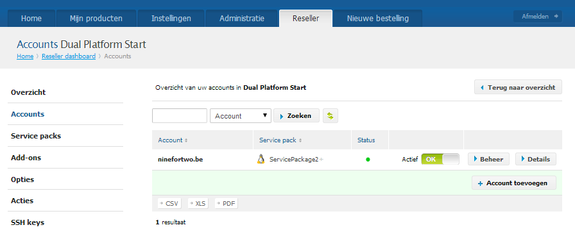Open the Account search filter dropdown
Image resolution: width=575 pixels, height=241 pixels.
(x=241, y=116)
